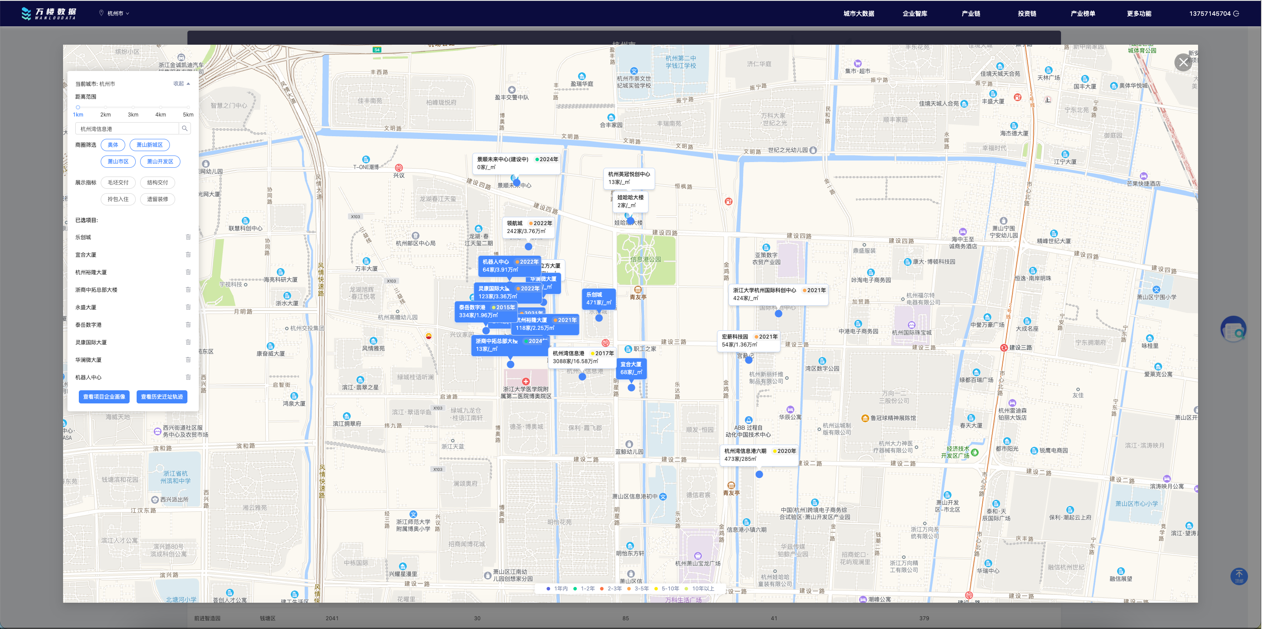
Task: Enable the 拎包入住 indicator option
Action: [118, 199]
